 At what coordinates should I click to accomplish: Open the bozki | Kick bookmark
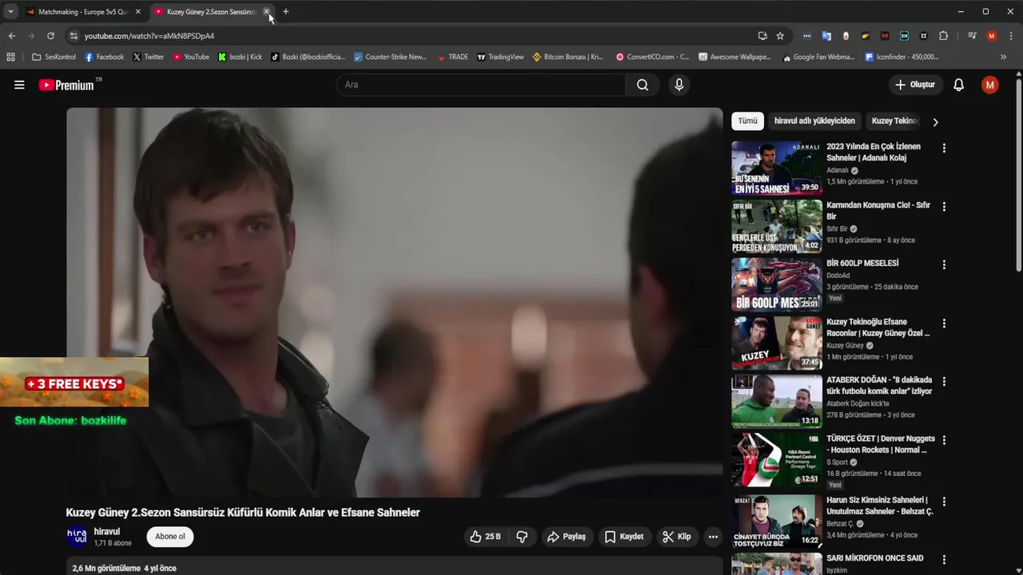pos(240,57)
